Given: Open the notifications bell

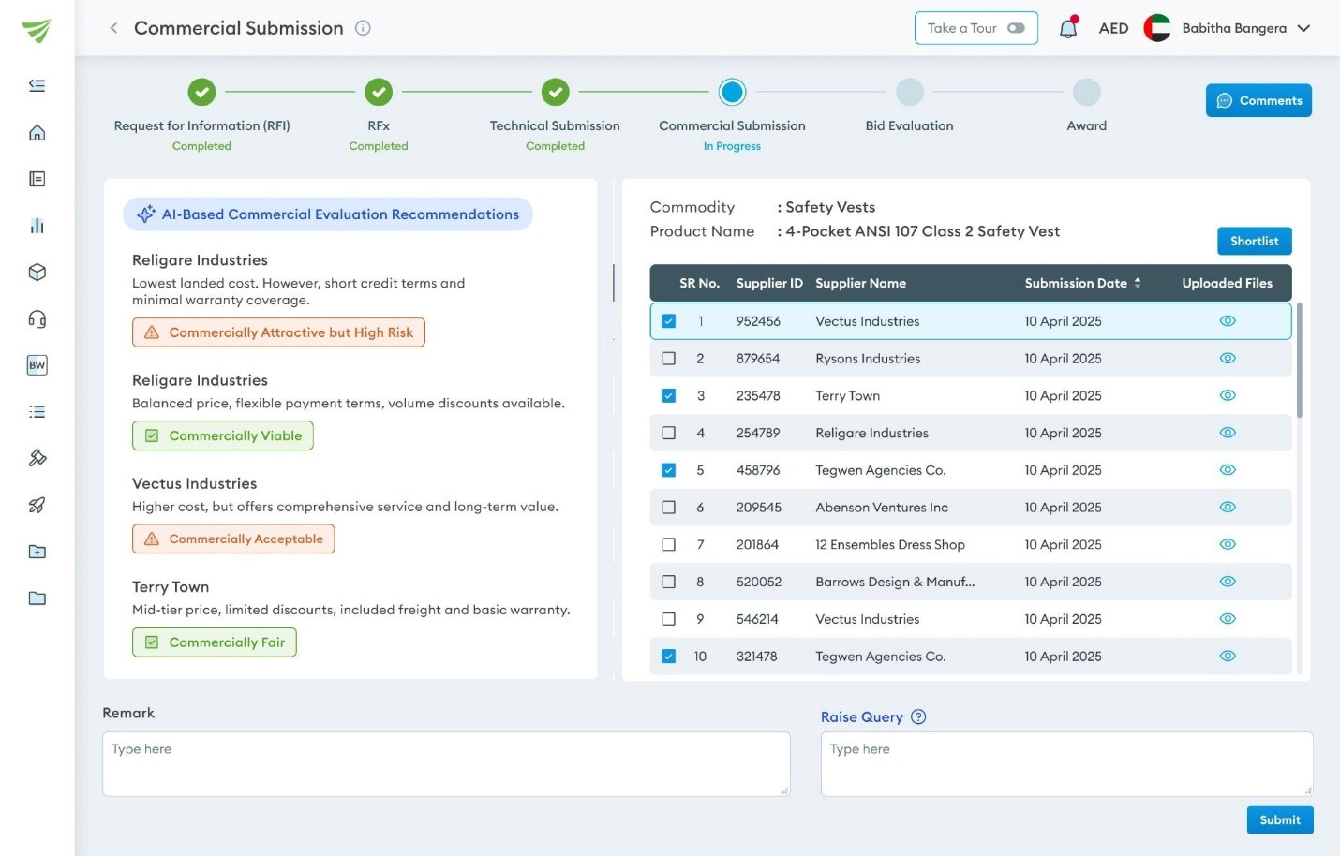Looking at the screenshot, I should [x=1068, y=28].
